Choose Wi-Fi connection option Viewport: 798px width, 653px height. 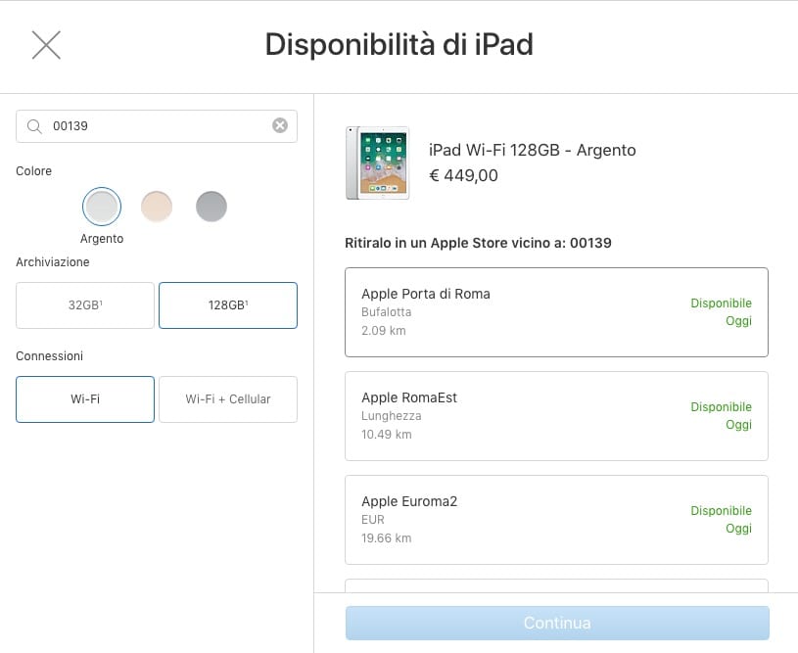pos(85,399)
